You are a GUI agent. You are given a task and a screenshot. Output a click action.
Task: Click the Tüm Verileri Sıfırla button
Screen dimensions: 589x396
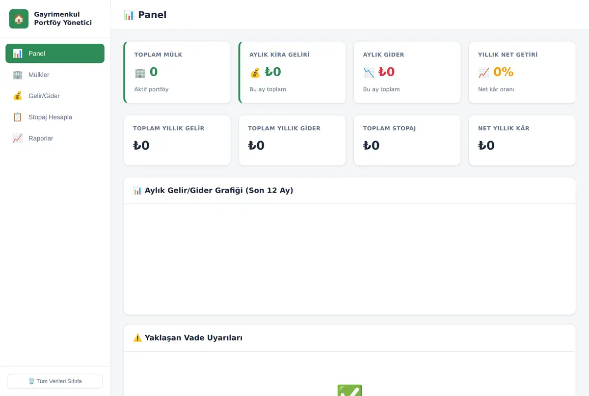tap(55, 381)
